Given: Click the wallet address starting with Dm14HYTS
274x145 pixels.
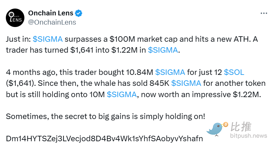Looking at the screenshot, I should [104, 139].
